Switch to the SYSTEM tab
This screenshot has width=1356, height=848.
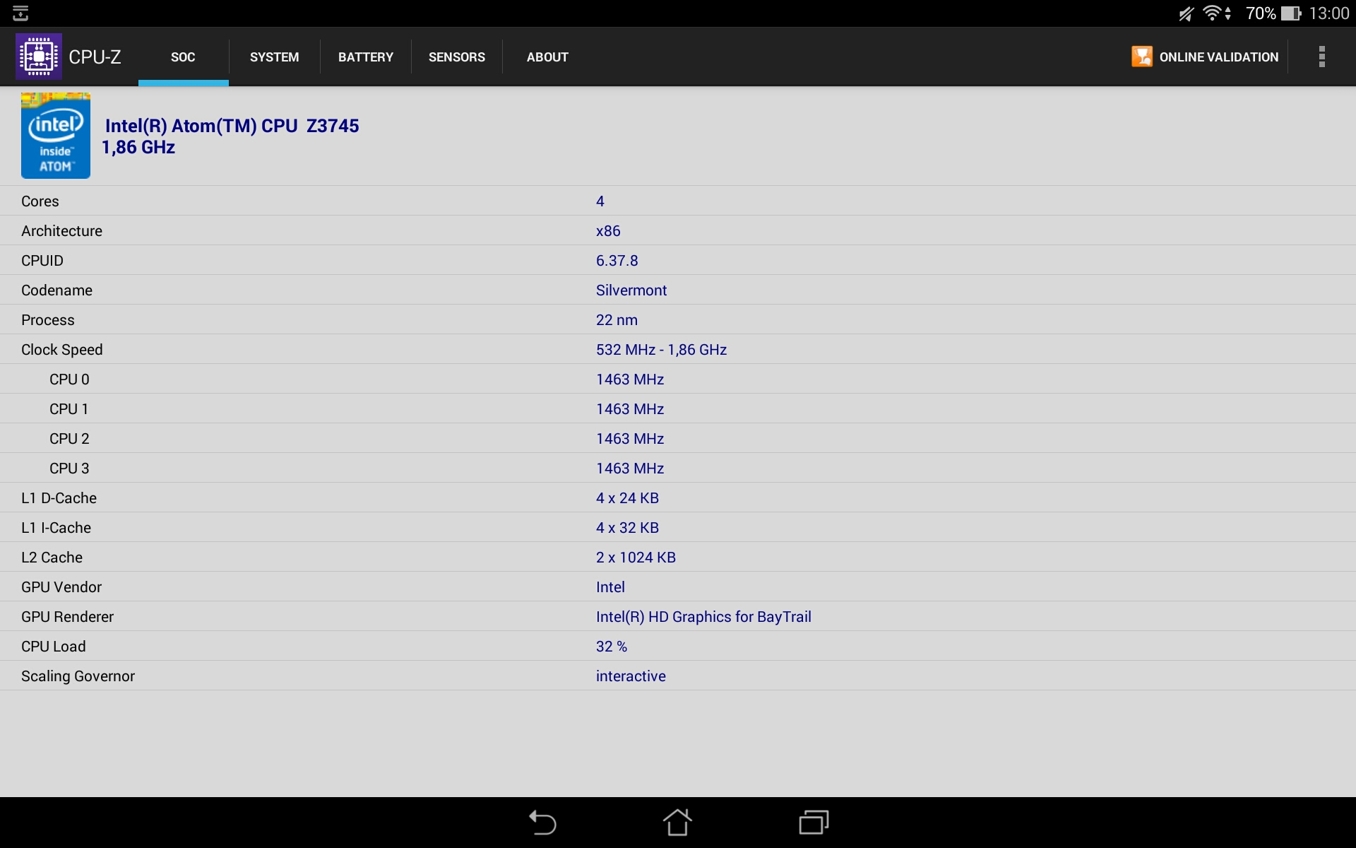click(274, 57)
